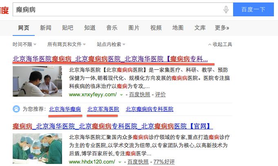Screen dimensions: 278x166
Task: Open the 贴吧 tab
Action: [x=67, y=28]
